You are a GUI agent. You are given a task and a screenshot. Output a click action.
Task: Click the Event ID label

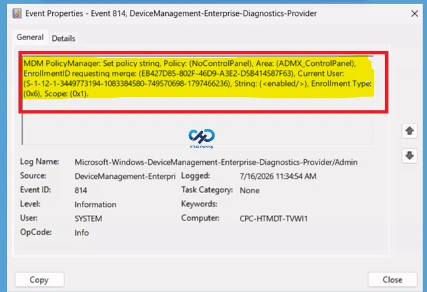pyautogui.click(x=35, y=190)
